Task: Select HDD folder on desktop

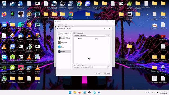Action: pos(129,47)
